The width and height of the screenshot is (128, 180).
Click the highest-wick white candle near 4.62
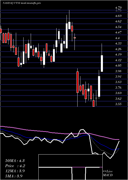69,25
